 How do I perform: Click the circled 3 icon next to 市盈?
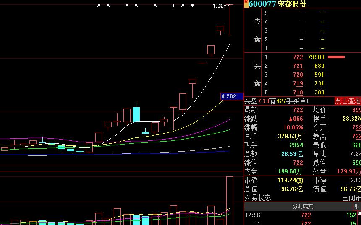pos(300,181)
